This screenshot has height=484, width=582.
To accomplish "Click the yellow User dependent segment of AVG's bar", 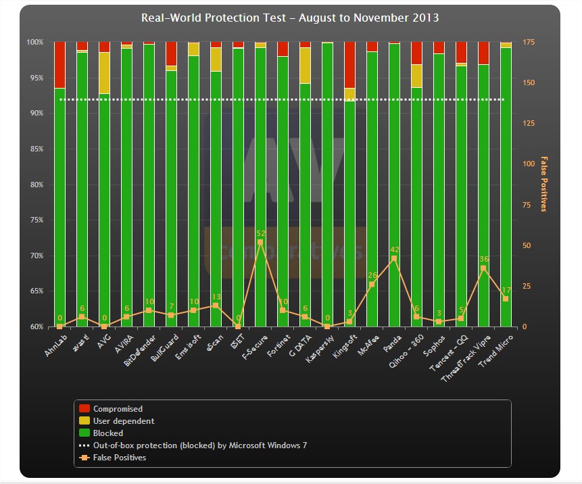I will coord(104,73).
